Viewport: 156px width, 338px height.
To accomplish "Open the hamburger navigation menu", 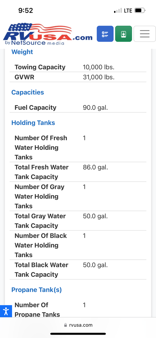I will coord(144,34).
